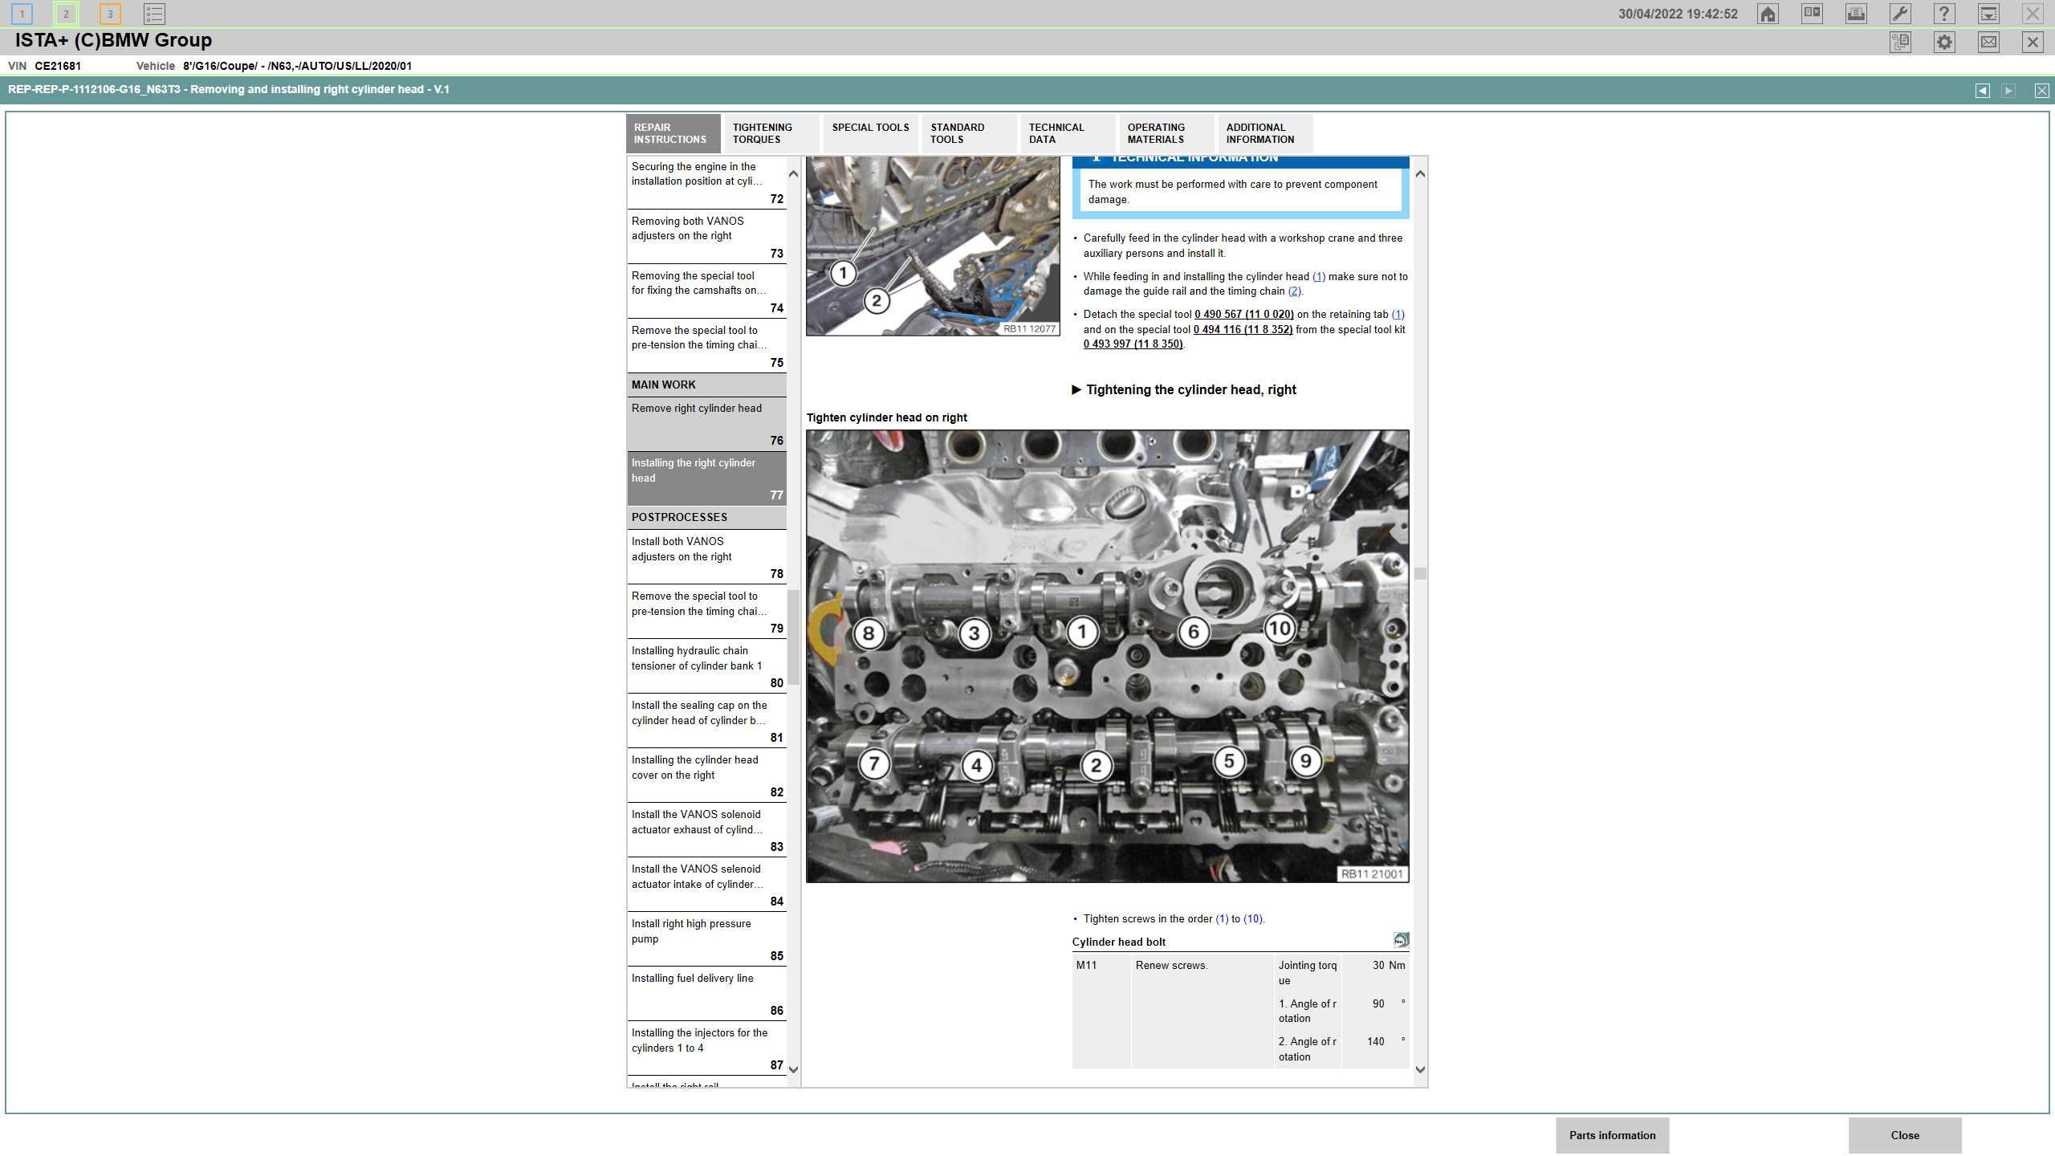This screenshot has width=2055, height=1156.
Task: Click the envelope feedback icon
Action: tap(1988, 42)
